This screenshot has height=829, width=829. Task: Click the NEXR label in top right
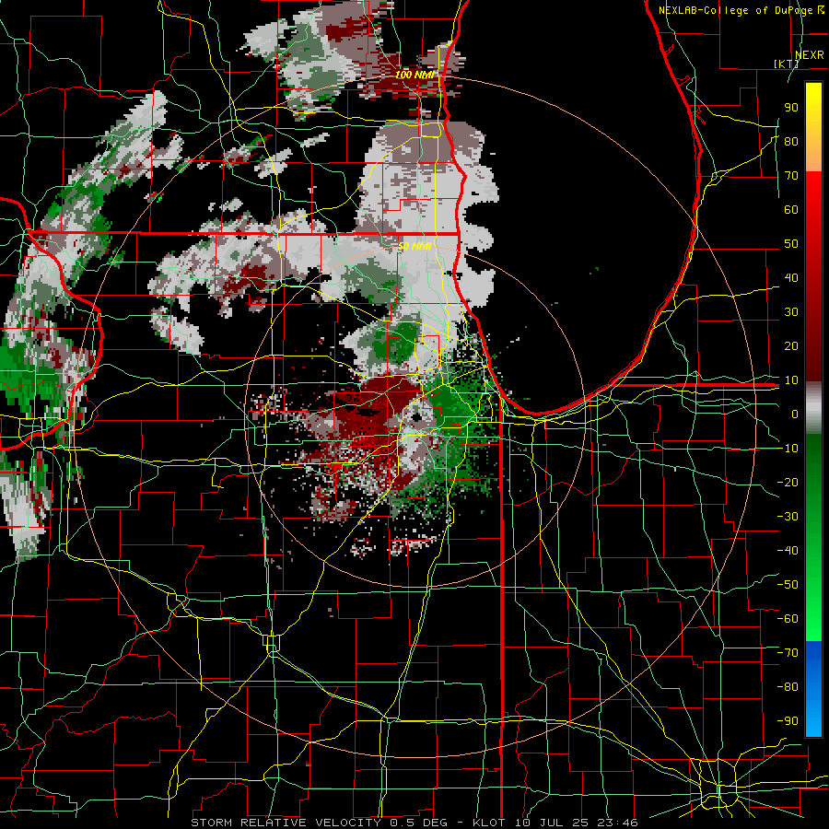(x=809, y=55)
